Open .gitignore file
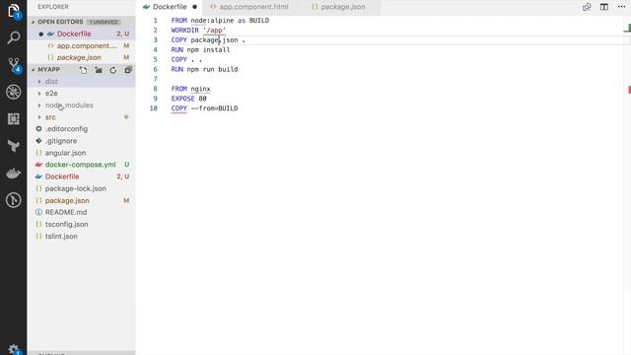Image resolution: width=631 pixels, height=355 pixels. click(x=82, y=141)
